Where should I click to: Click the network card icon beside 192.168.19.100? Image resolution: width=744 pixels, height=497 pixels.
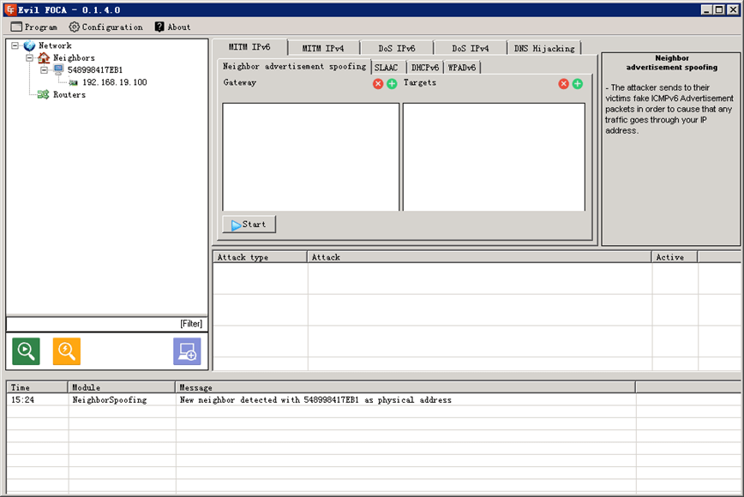[x=74, y=82]
